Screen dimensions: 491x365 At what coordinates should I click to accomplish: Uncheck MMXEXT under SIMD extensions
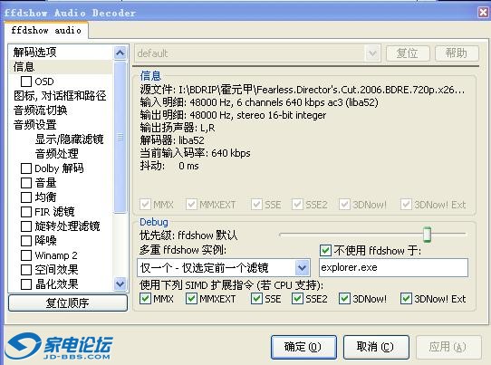[191, 299]
